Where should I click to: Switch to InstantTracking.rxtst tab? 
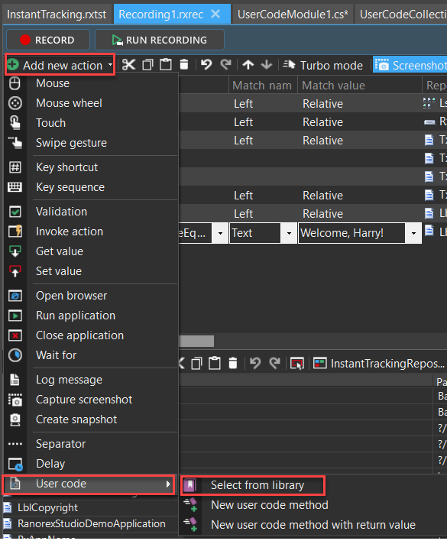(57, 15)
